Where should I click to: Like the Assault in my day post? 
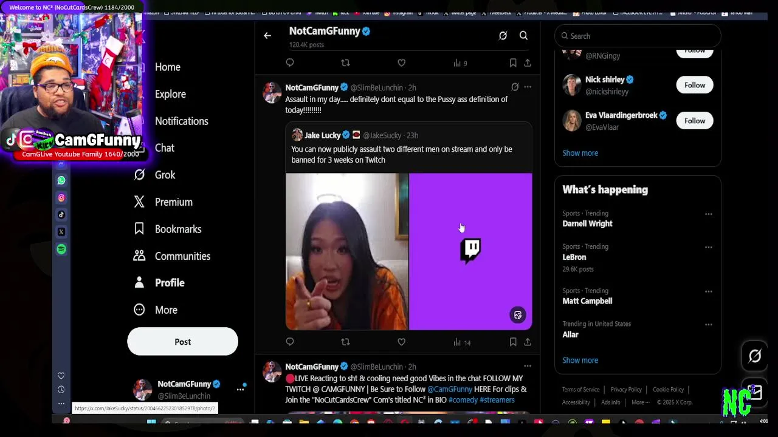point(401,342)
